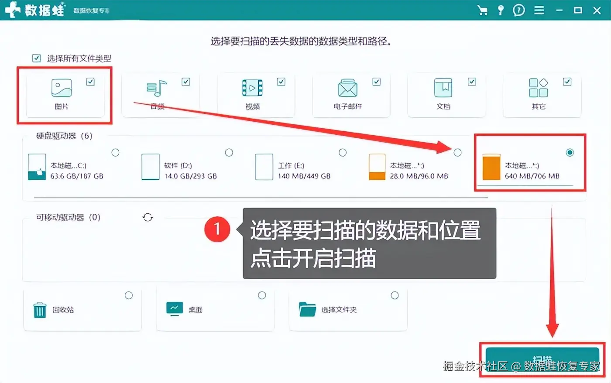Uncheck the 音频 file type checkbox
611x383 pixels.
coord(186,82)
